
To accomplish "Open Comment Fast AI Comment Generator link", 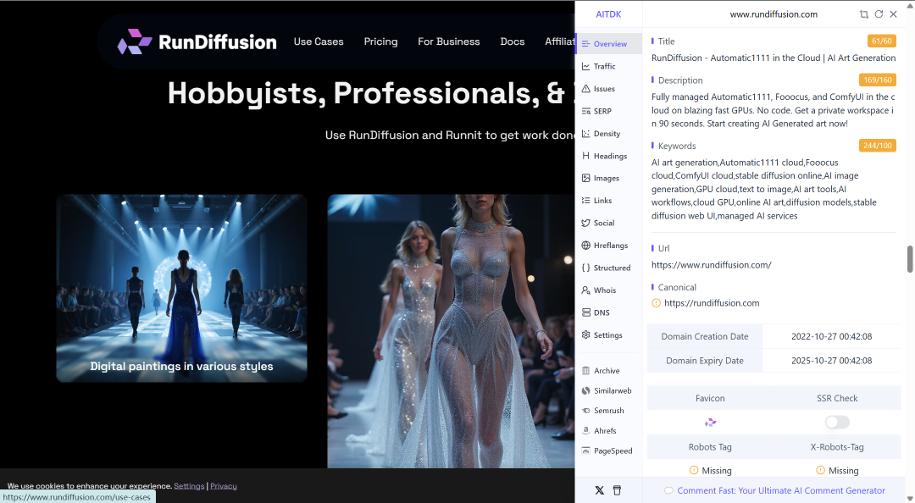I will pyautogui.click(x=781, y=490).
